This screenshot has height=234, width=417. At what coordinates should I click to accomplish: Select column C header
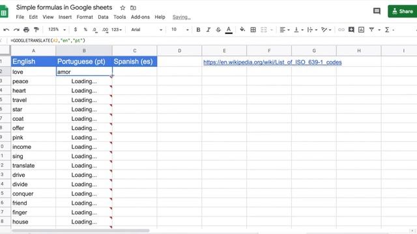coord(135,51)
